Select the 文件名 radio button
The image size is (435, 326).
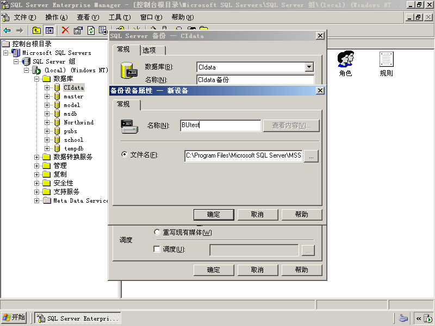pyautogui.click(x=125, y=154)
